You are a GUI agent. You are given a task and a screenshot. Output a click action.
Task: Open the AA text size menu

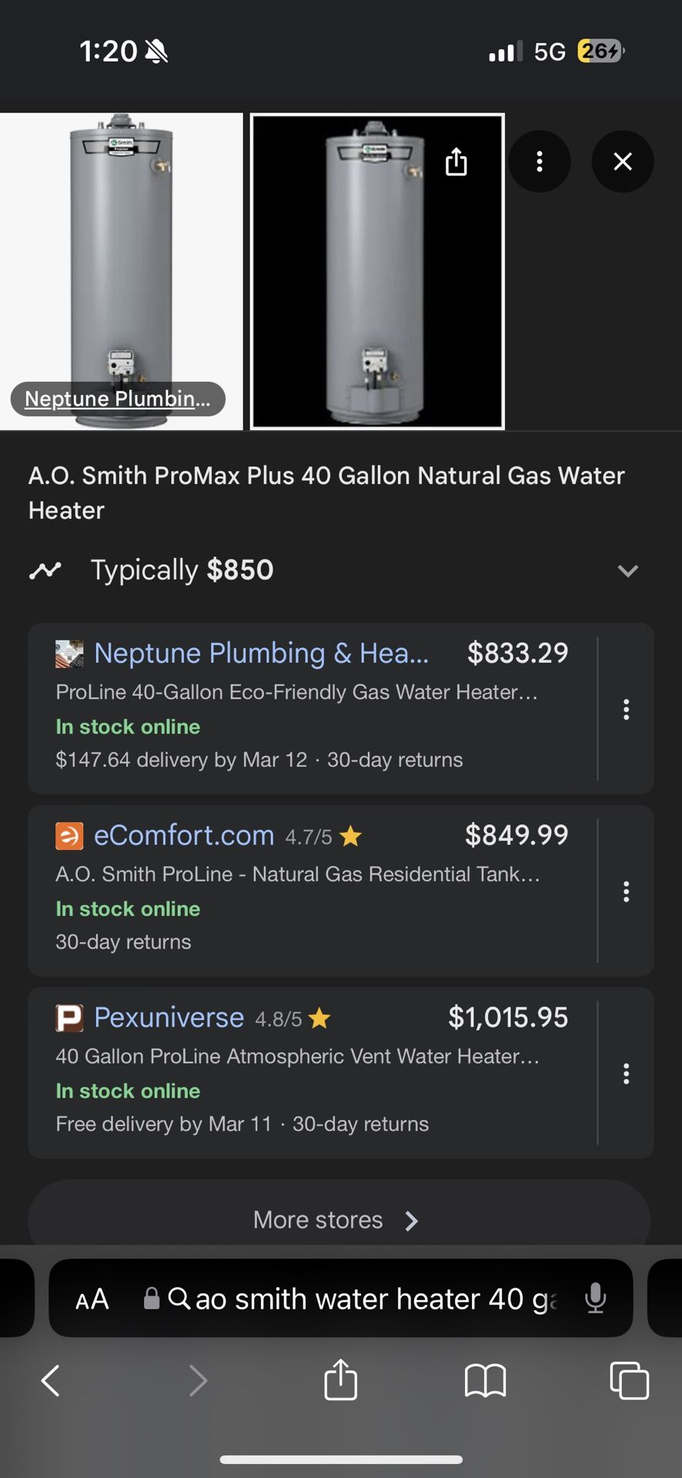click(x=92, y=1299)
